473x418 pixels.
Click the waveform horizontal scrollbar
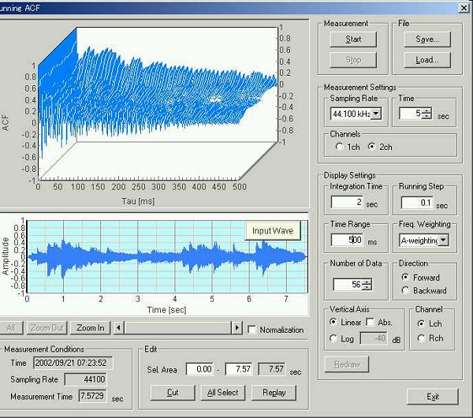[177, 328]
